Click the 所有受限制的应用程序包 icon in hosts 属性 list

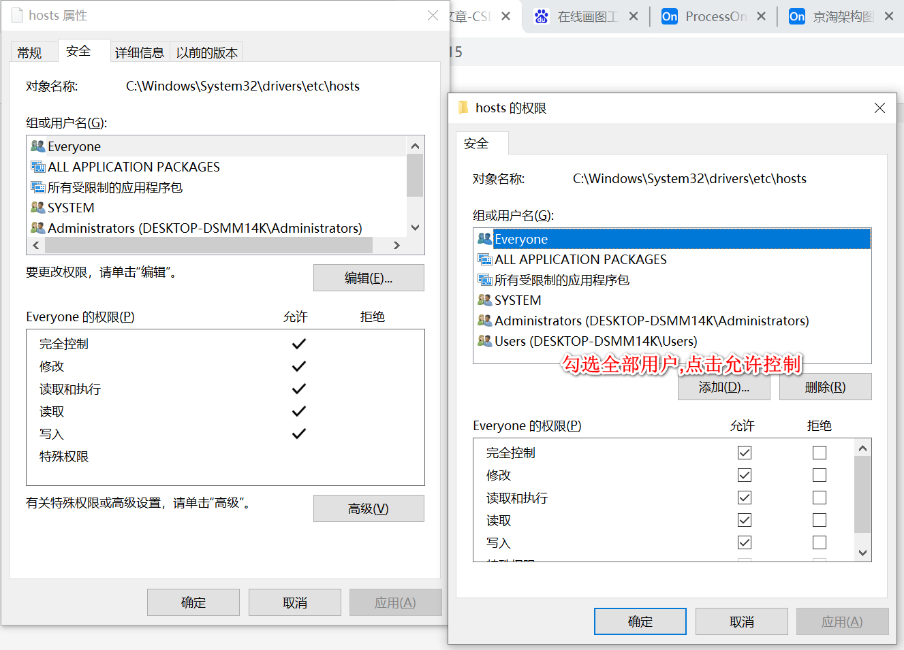click(37, 187)
